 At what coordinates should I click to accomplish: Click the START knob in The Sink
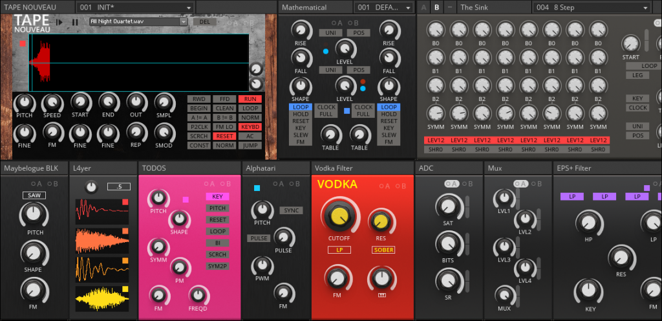point(630,44)
